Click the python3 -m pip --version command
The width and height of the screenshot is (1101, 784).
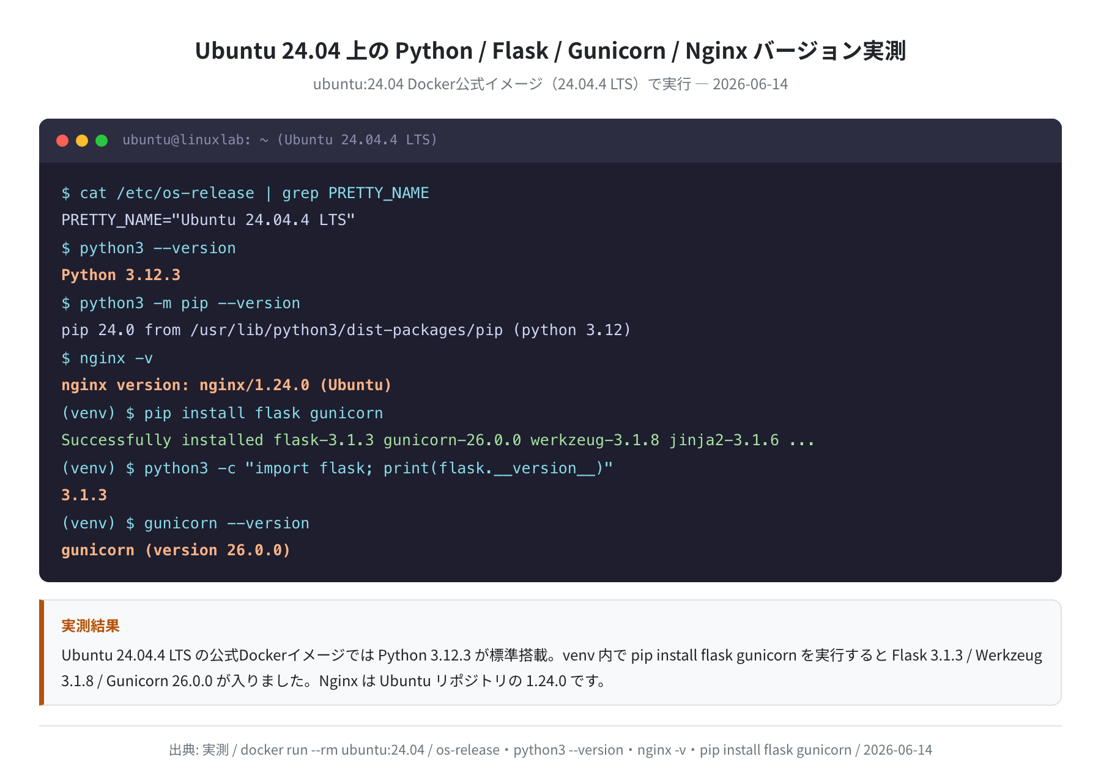tap(181, 303)
